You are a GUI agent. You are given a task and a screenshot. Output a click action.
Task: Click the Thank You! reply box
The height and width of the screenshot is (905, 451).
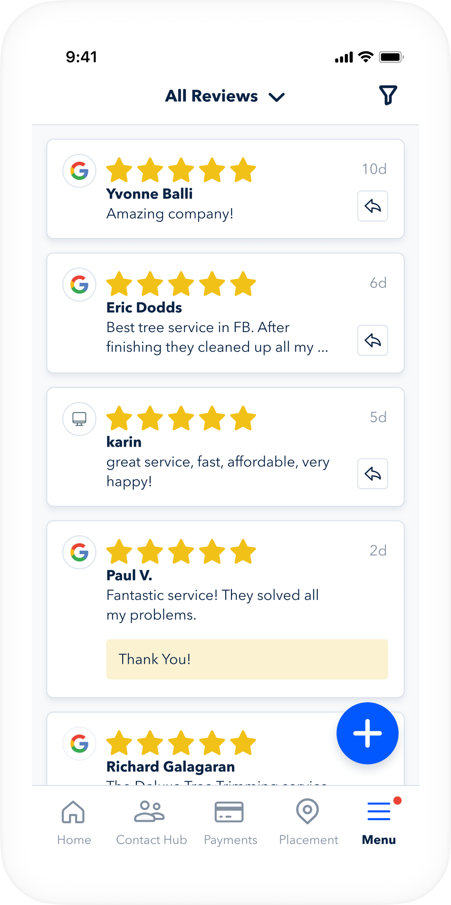[247, 659]
